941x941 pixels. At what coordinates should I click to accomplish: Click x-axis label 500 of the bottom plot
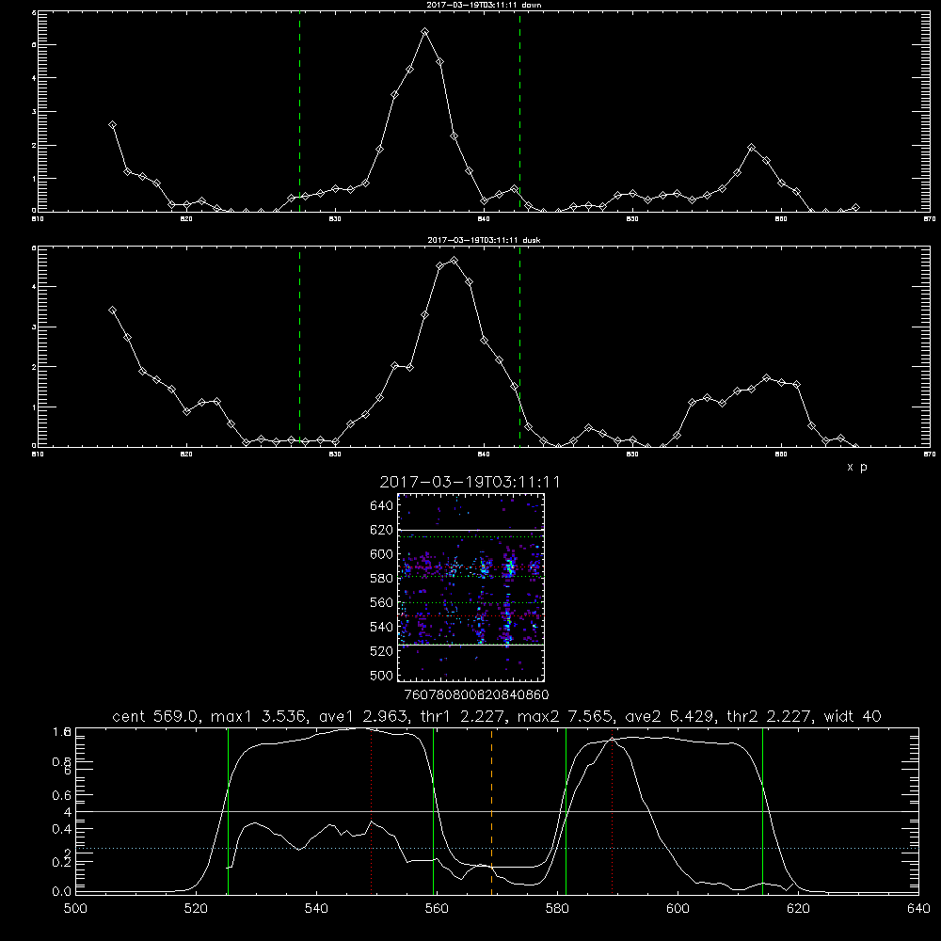tap(75, 909)
